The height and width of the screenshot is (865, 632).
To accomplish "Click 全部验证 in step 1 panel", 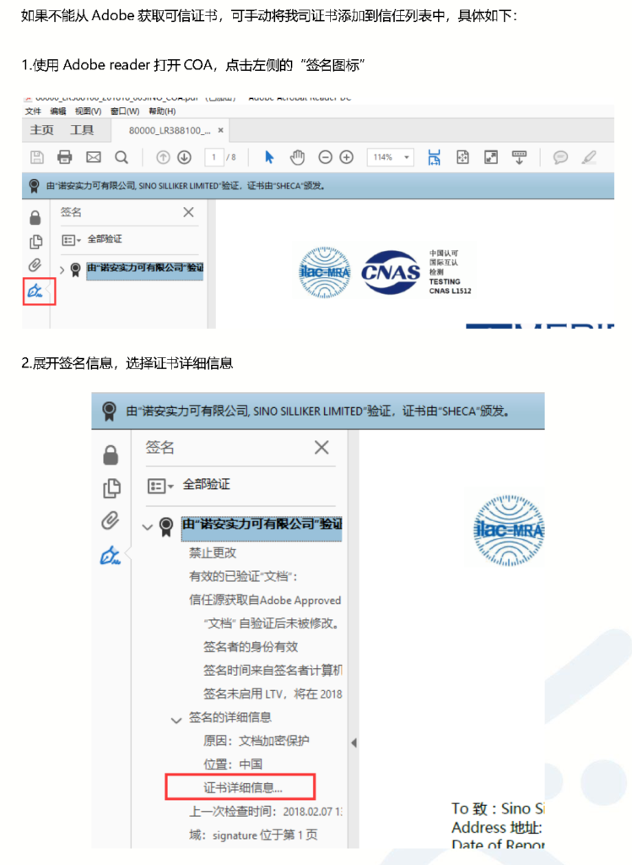I will (x=105, y=239).
